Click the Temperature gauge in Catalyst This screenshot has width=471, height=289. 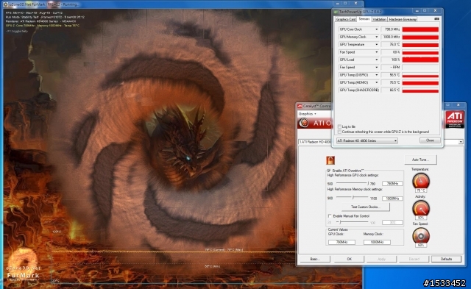[420, 181]
